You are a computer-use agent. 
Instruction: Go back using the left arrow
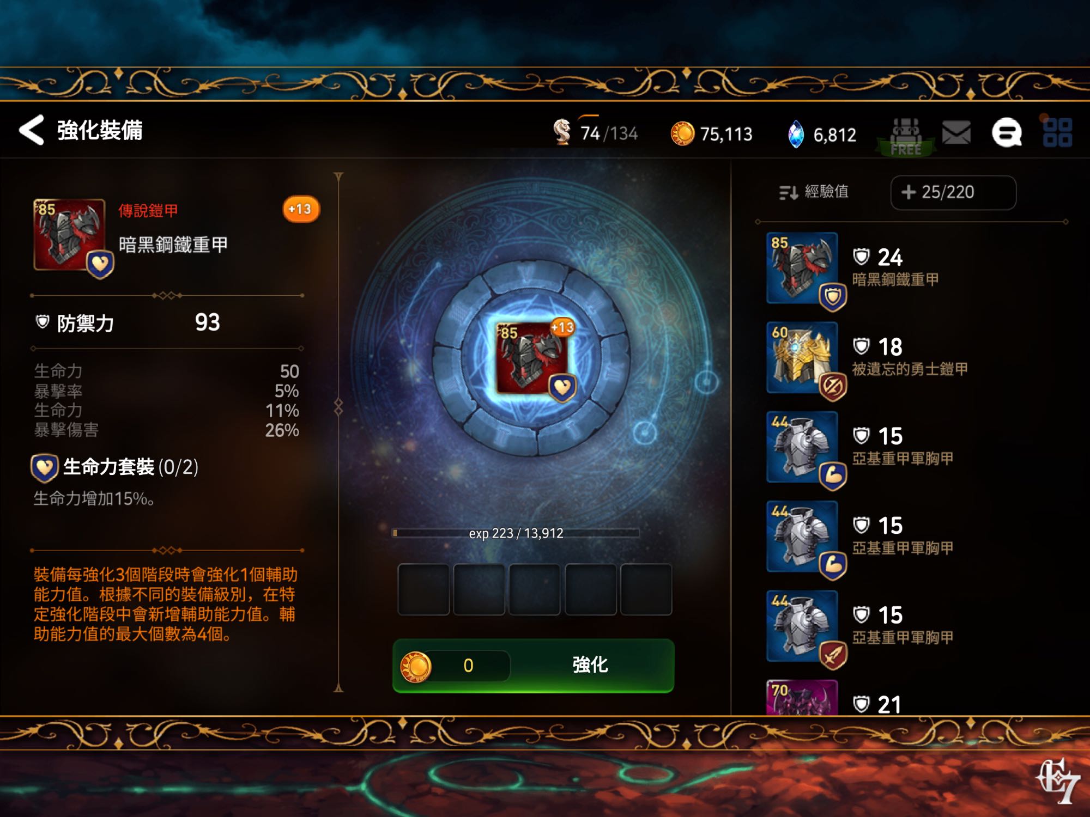tap(31, 130)
